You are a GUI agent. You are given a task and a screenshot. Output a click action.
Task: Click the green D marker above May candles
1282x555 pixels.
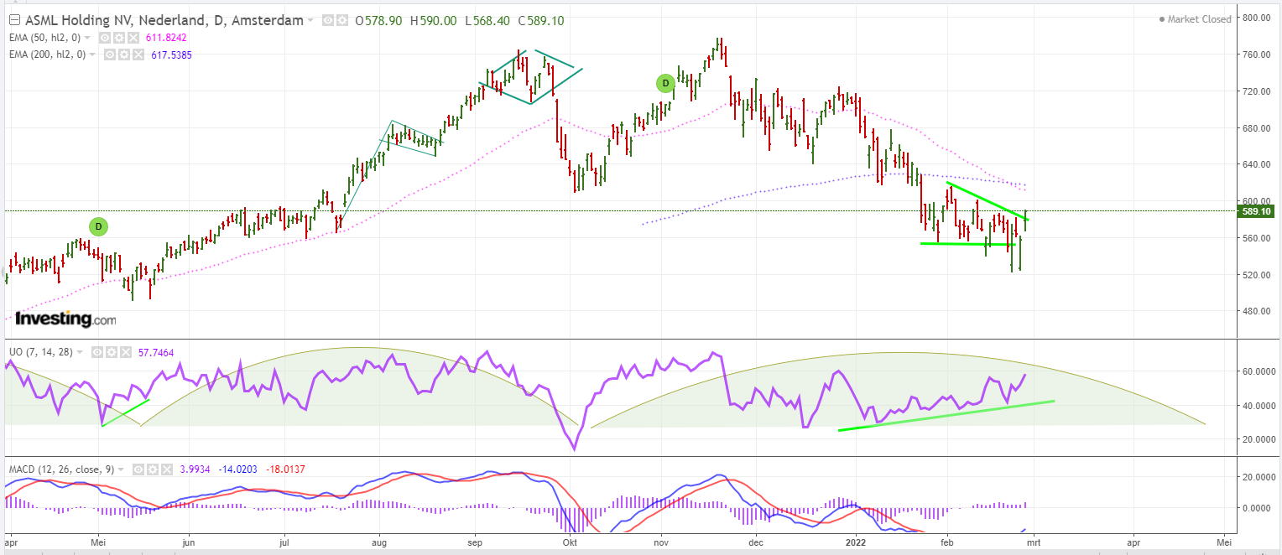click(x=99, y=226)
